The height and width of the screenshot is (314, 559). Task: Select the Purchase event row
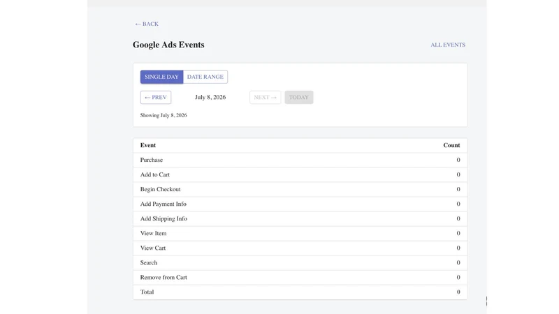[300, 160]
